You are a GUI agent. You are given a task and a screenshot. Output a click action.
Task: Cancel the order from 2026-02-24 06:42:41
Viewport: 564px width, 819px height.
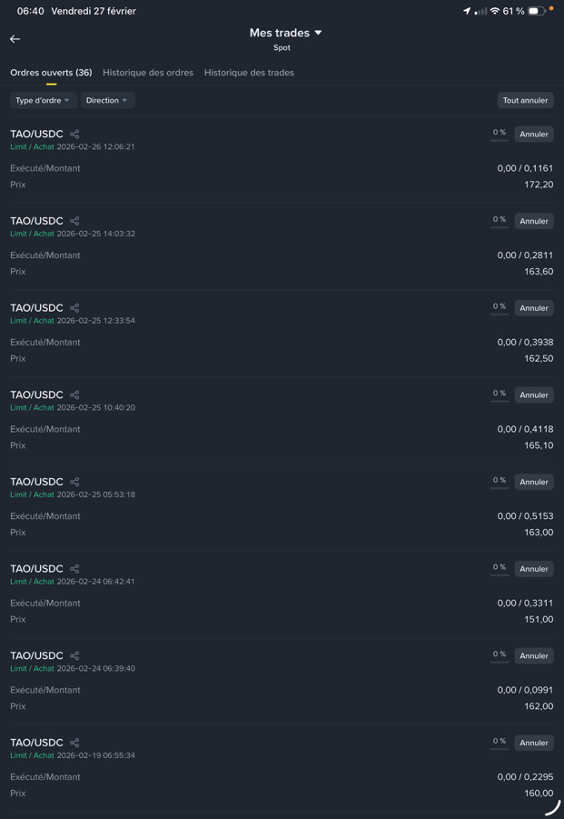(x=534, y=569)
